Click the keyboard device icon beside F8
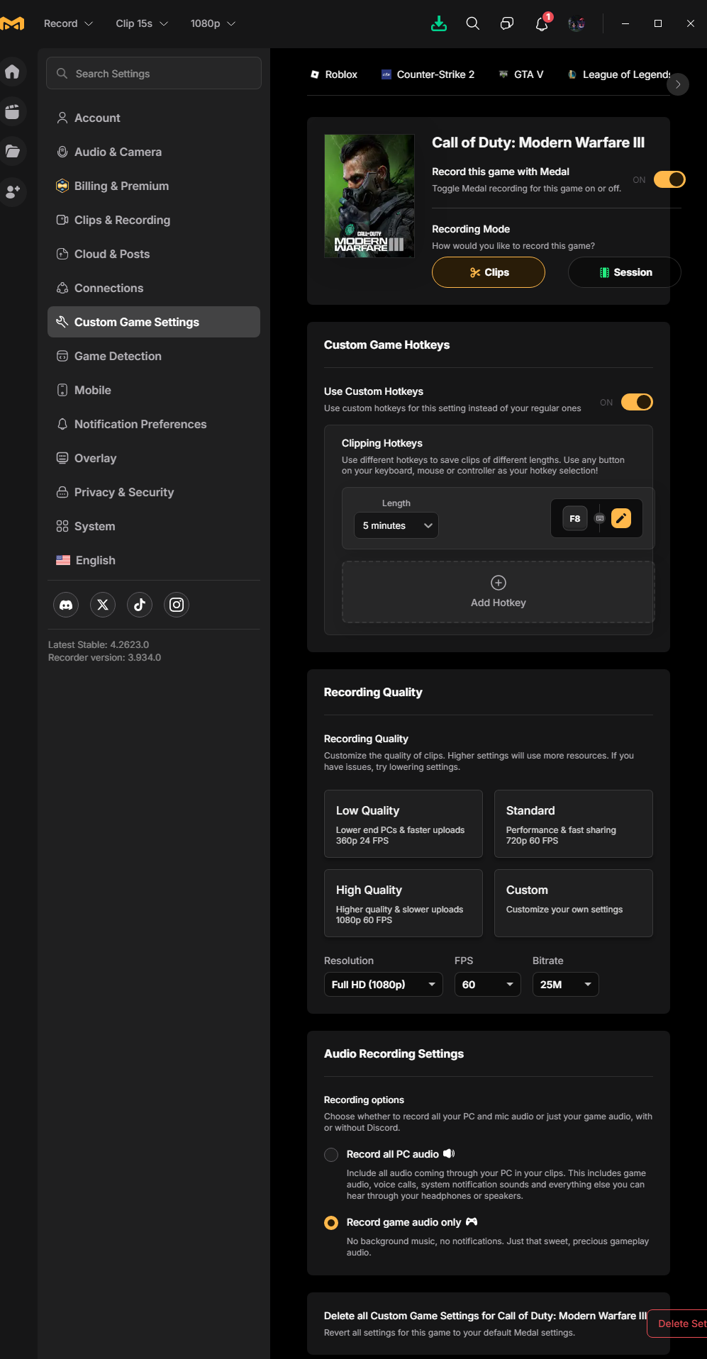707x1359 pixels. (x=600, y=518)
